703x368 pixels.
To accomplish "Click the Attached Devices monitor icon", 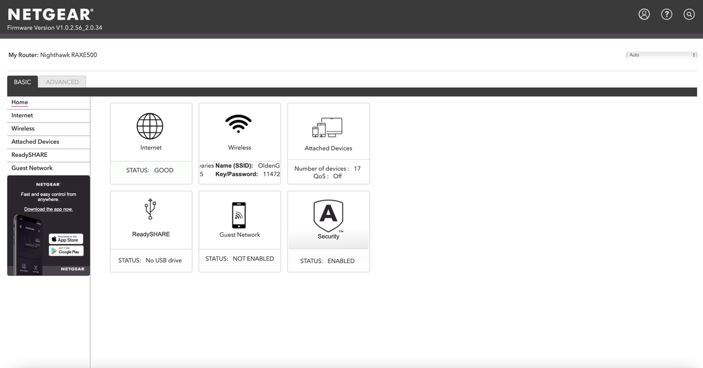I will pyautogui.click(x=327, y=127).
